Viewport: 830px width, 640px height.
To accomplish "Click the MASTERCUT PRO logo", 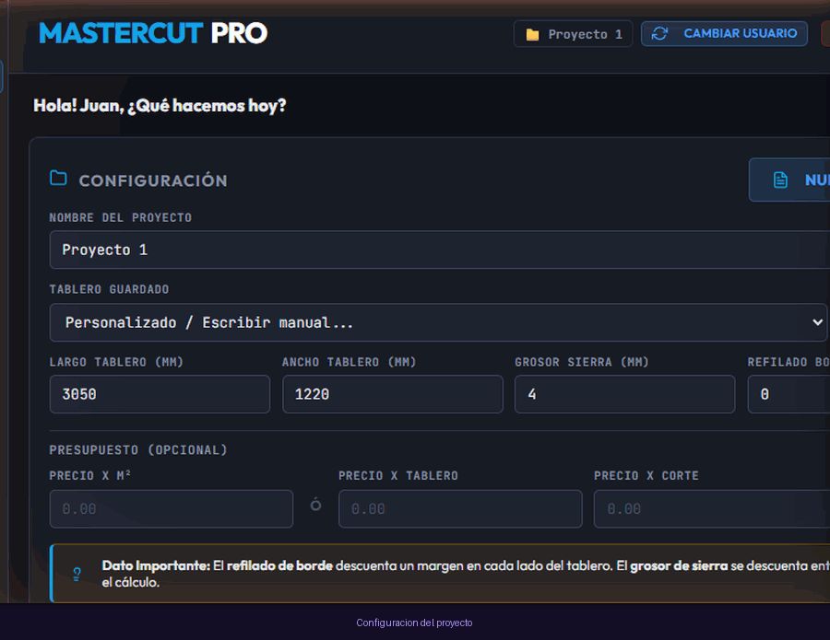I will click(x=153, y=33).
